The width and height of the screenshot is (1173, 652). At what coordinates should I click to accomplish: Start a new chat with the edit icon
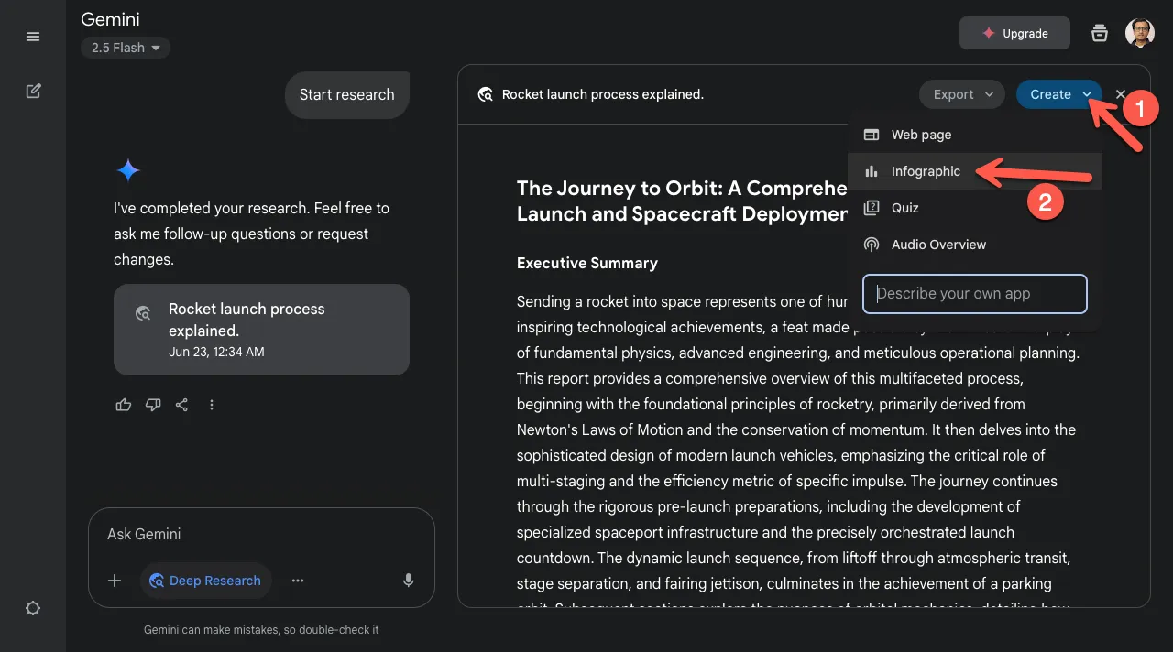[33, 91]
